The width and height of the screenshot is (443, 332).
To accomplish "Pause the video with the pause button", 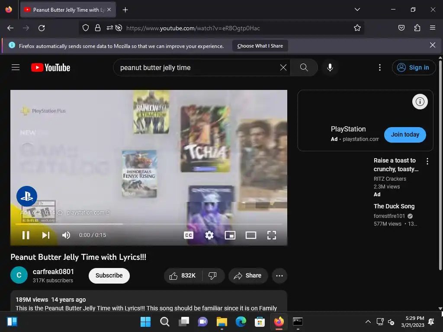I will (x=26, y=235).
